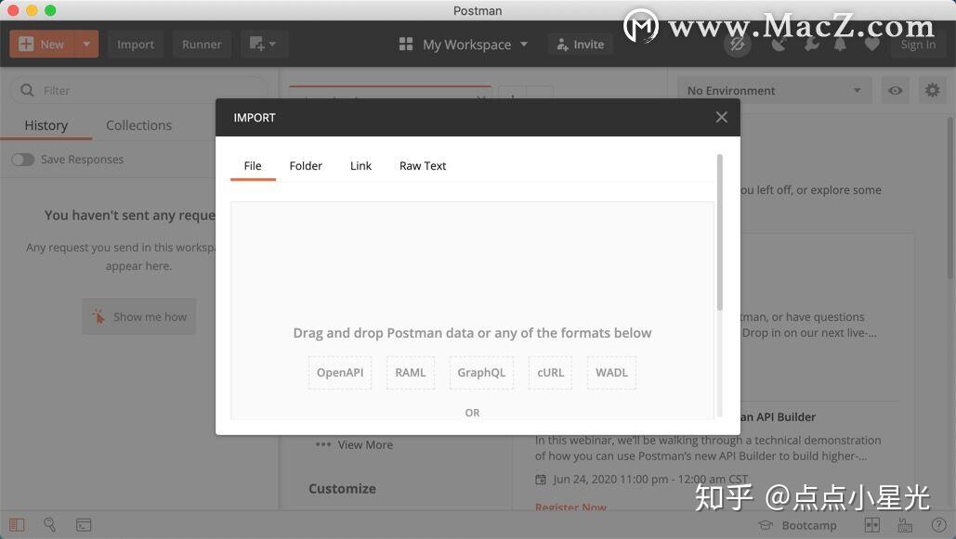Image resolution: width=956 pixels, height=539 pixels.
Task: Click the OpenAPI format box
Action: [340, 373]
